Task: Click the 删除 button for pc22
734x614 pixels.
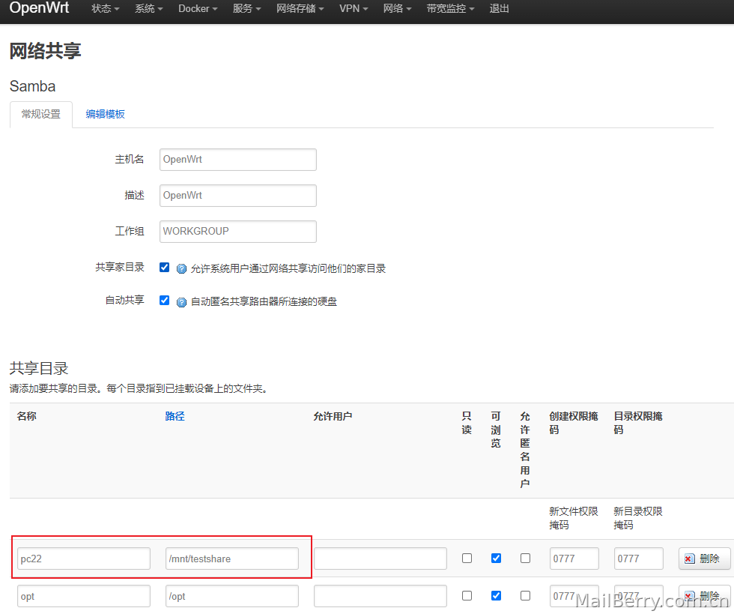Action: [x=705, y=559]
